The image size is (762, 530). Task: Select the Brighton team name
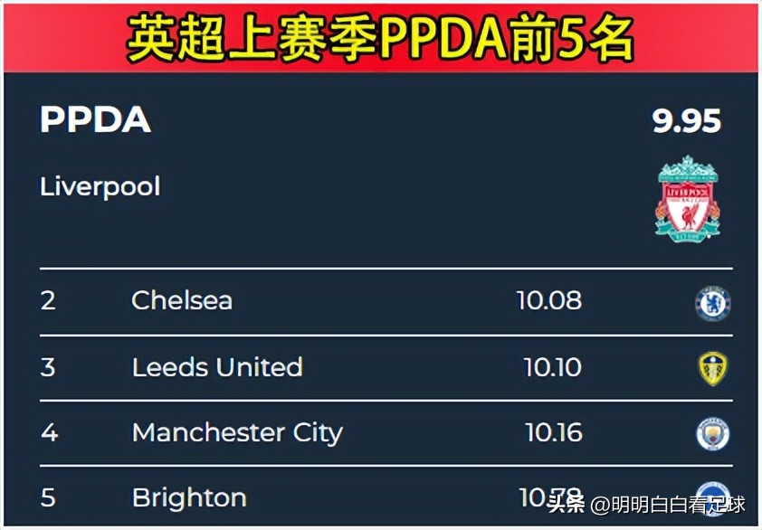click(x=189, y=498)
